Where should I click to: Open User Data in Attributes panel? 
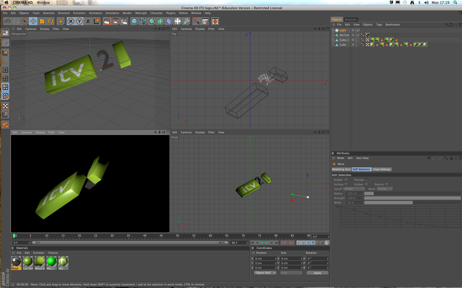pos(362,158)
